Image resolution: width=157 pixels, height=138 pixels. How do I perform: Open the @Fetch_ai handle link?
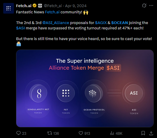click(53, 6)
